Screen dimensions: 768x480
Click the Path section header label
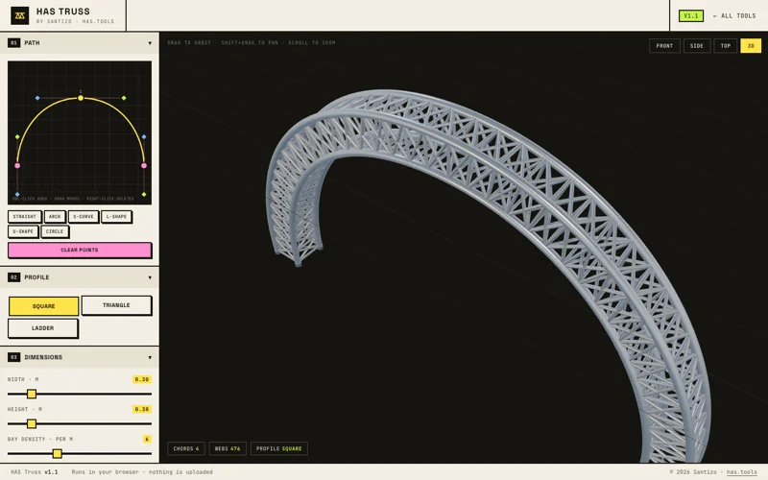pos(32,43)
